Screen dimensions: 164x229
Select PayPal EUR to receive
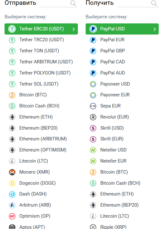112,40
